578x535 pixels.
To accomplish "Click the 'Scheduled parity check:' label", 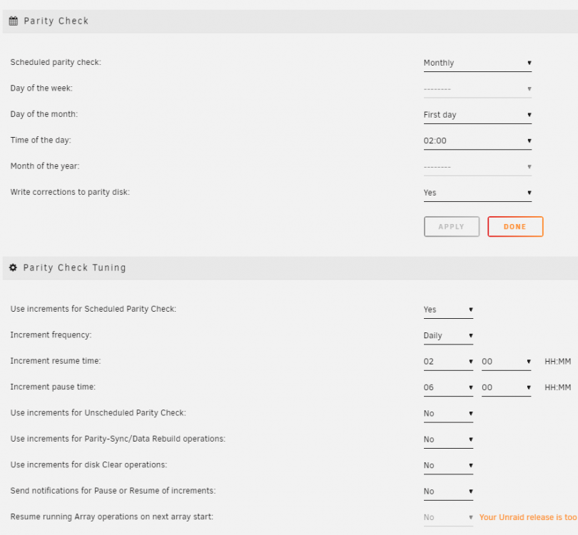I will pyautogui.click(x=56, y=62).
